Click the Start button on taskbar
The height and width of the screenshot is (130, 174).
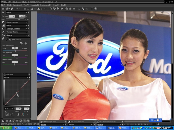tap(6, 128)
